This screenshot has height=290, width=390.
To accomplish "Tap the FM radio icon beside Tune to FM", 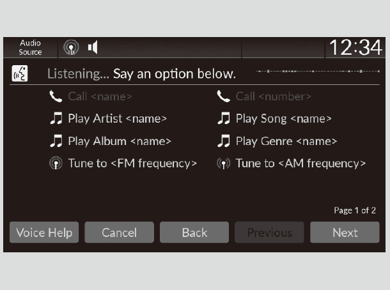I will point(56,164).
